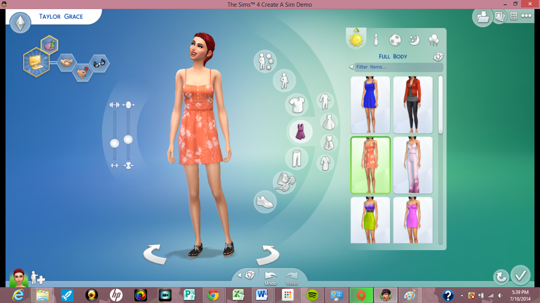
Task: Select Taylor Grace's portrait in household bar
Action: click(x=19, y=278)
